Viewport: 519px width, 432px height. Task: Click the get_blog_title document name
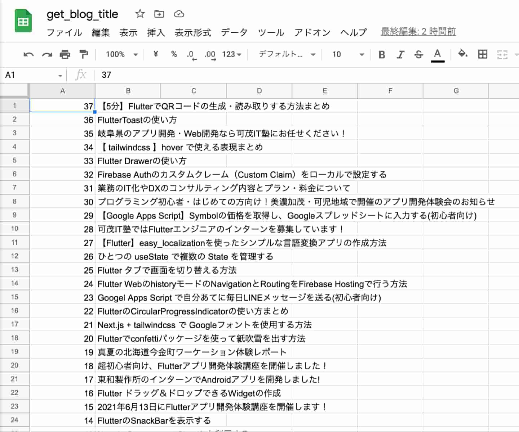83,14
